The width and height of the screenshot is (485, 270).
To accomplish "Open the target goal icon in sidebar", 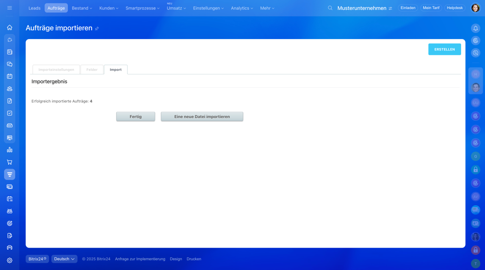I will tap(9, 223).
